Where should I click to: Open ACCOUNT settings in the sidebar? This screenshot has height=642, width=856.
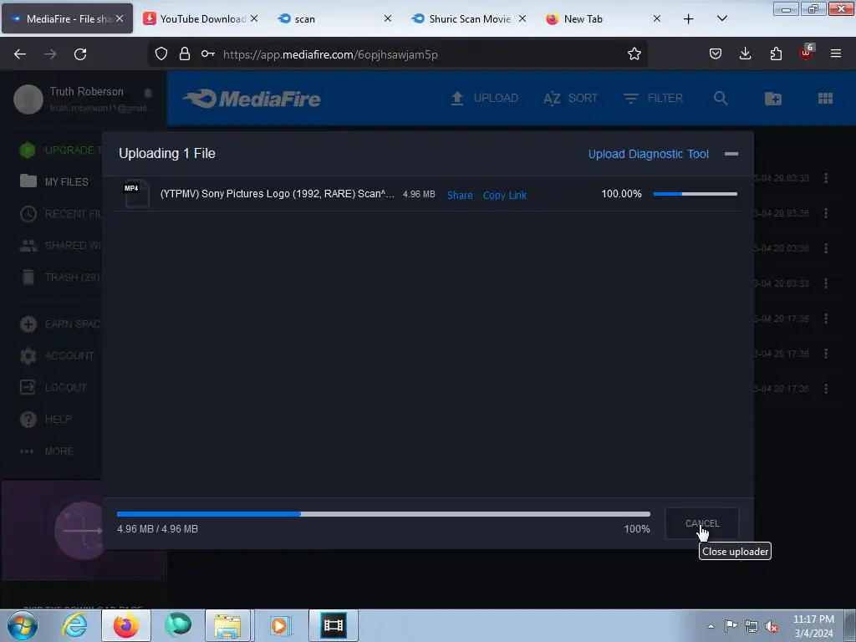[57, 356]
